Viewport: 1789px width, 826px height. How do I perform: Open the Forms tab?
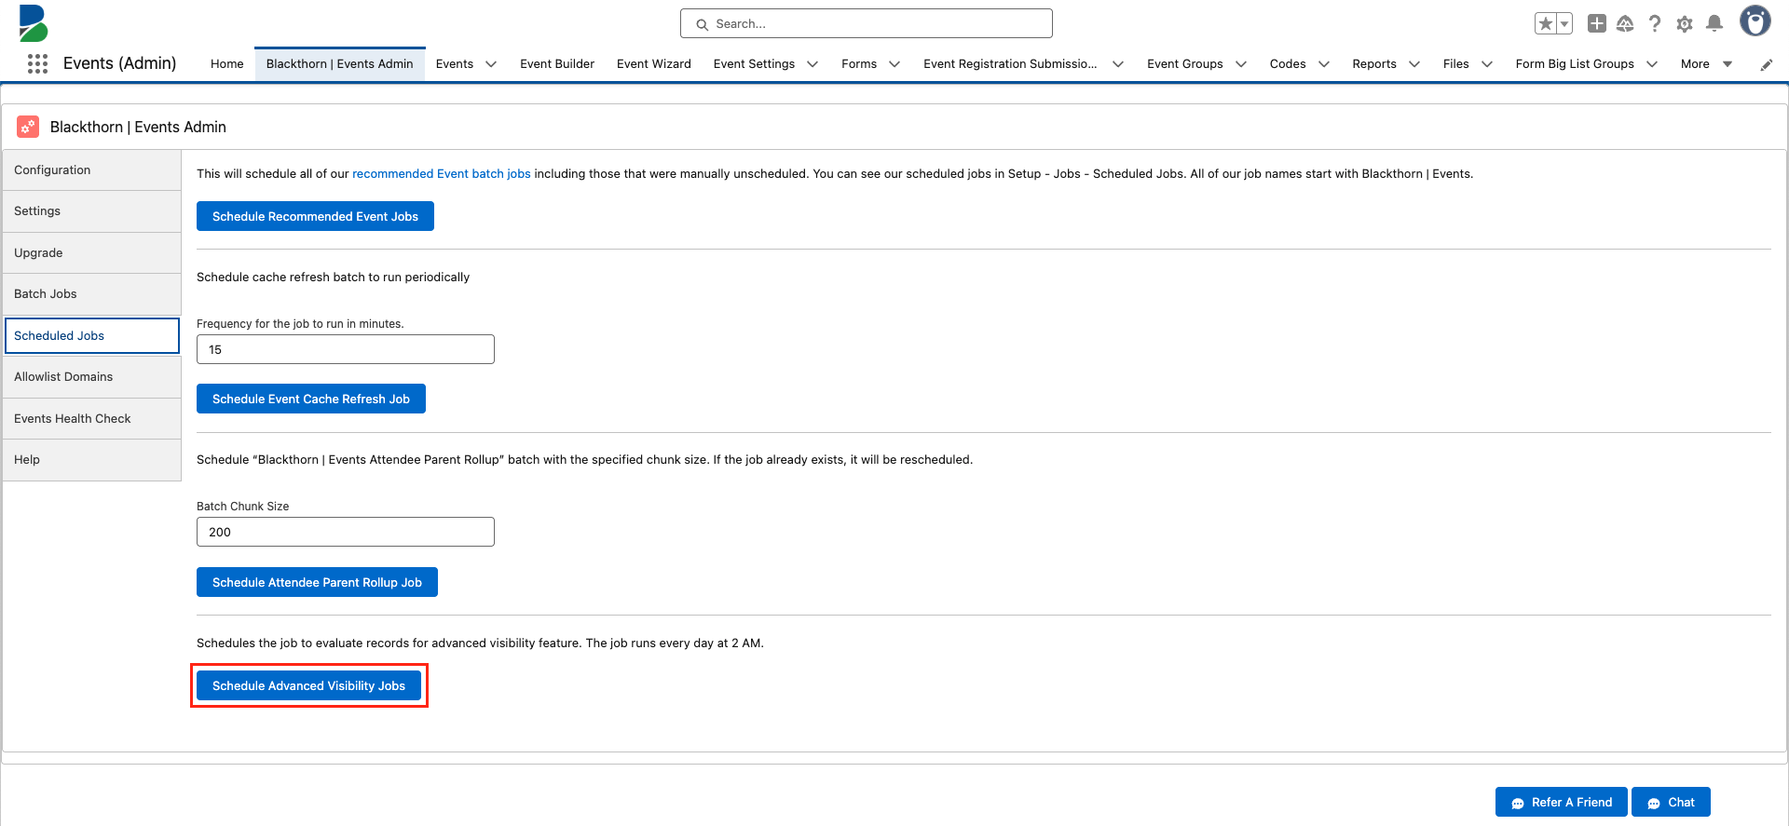point(859,63)
